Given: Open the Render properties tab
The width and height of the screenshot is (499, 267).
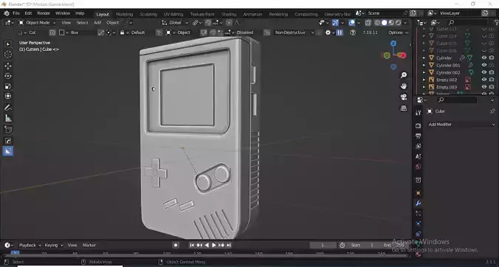Looking at the screenshot, I should click(418, 125).
